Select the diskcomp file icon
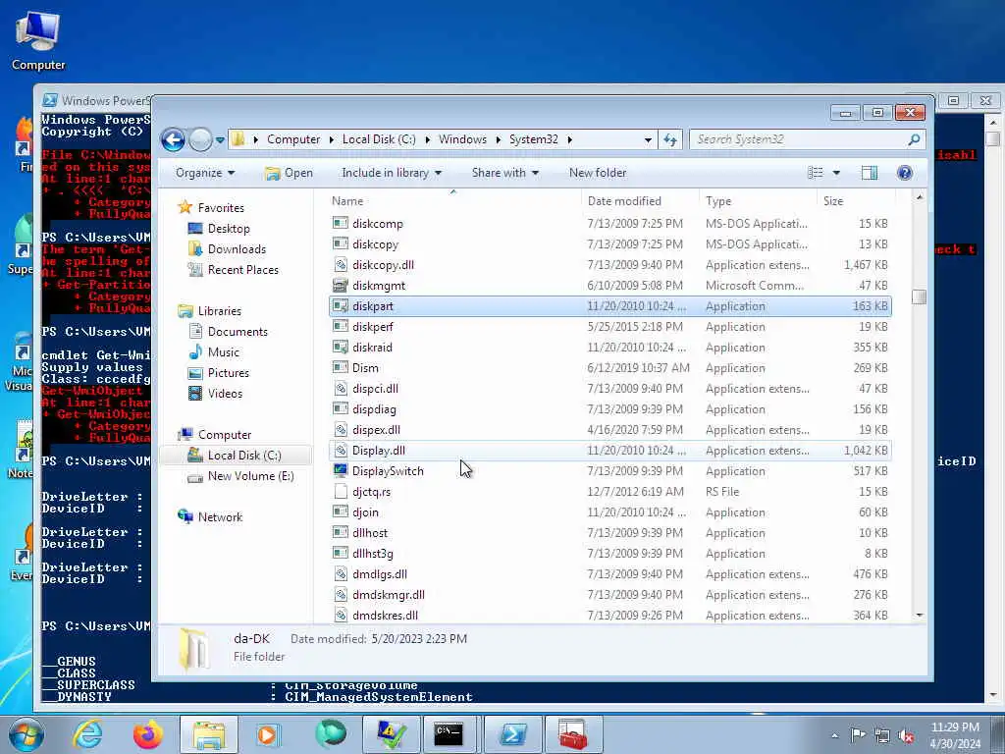 tap(341, 223)
